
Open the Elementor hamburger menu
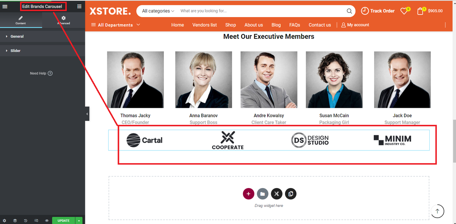tap(5, 6)
